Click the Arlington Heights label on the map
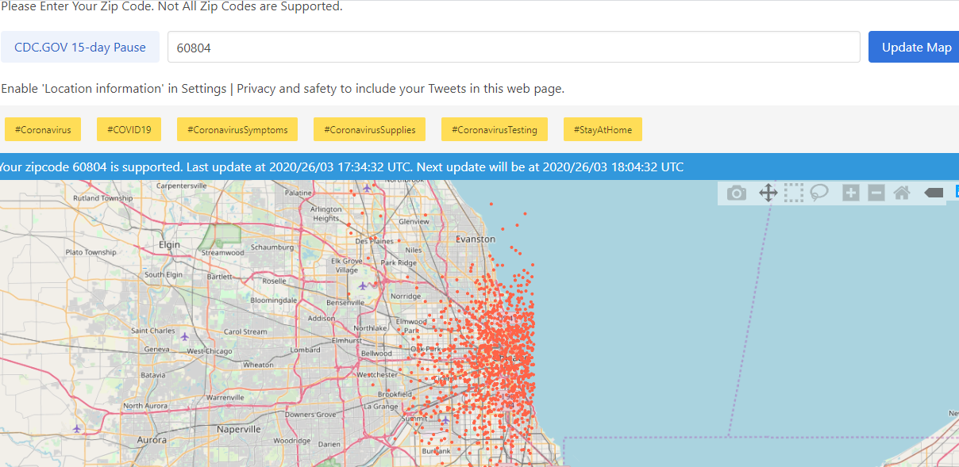Screen dimensions: 959x467 tap(325, 214)
